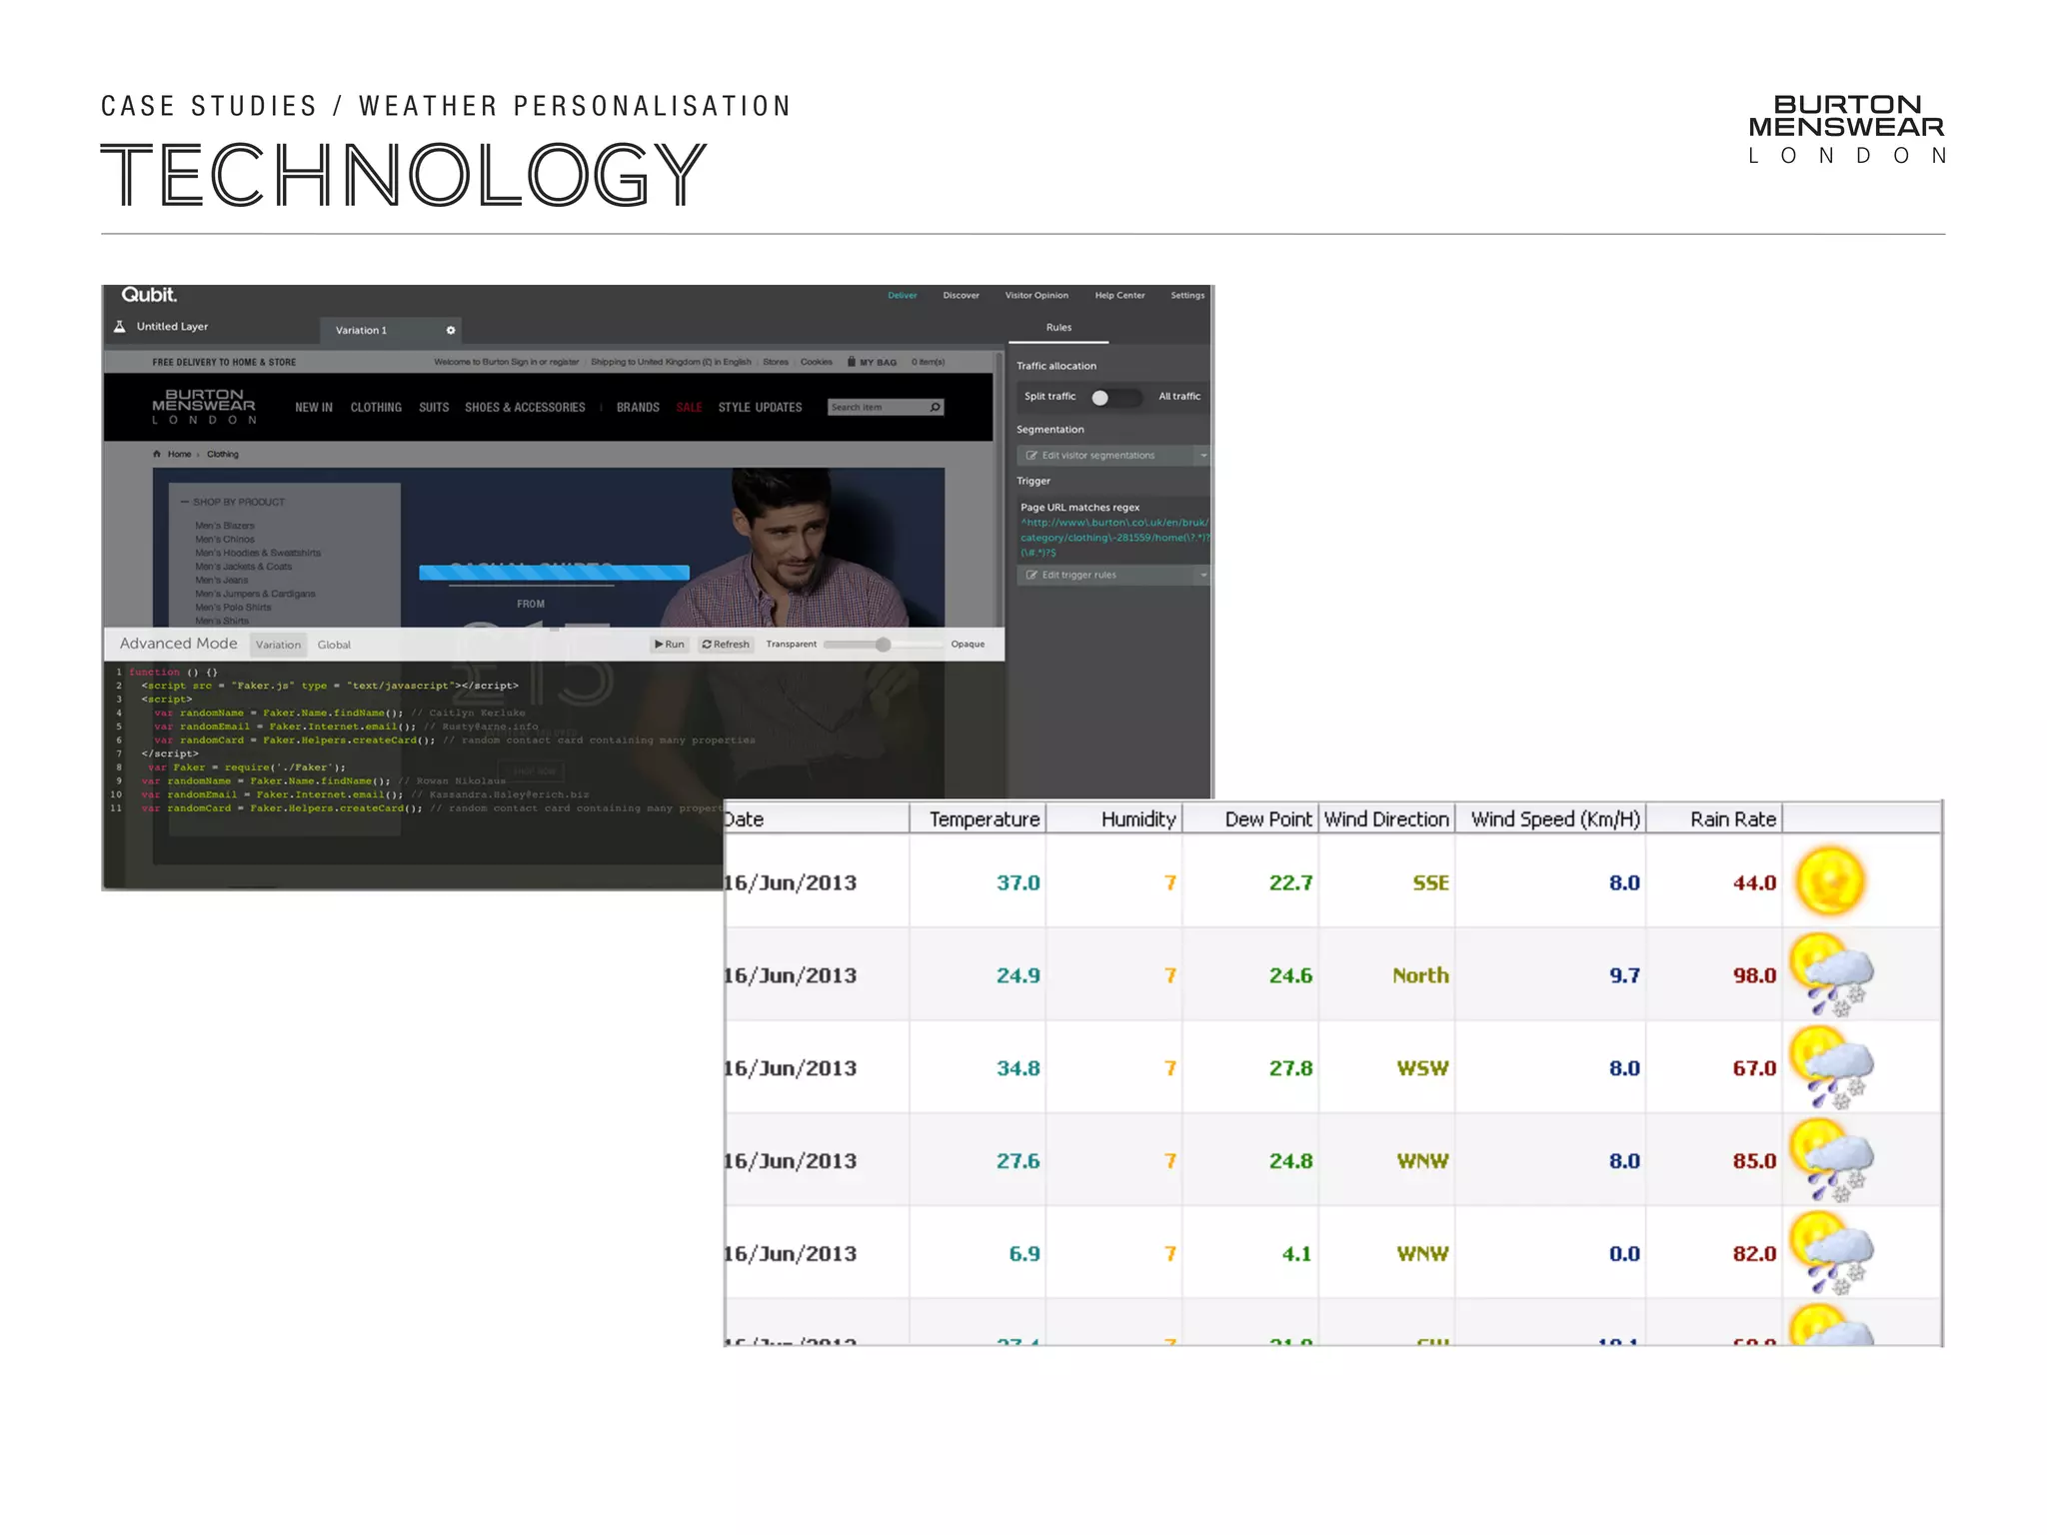Click edit pencil icon on trigger rules
Viewport: 2047px width, 1535px height.
click(1031, 575)
